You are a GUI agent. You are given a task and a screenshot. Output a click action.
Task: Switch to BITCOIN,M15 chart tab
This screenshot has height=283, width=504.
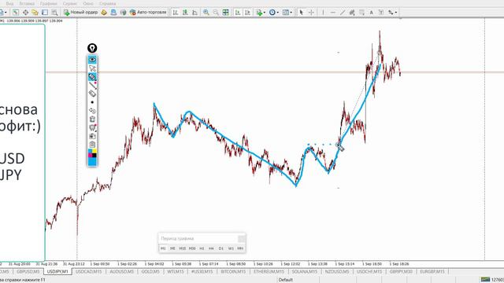pyautogui.click(x=233, y=271)
